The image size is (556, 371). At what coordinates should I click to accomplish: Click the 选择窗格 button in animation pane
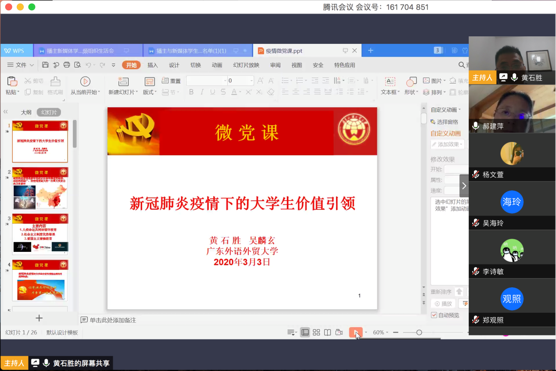pyautogui.click(x=445, y=122)
